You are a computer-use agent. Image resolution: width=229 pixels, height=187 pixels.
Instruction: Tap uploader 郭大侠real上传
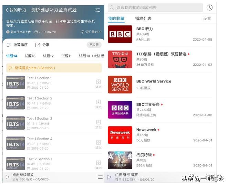coord(19,32)
